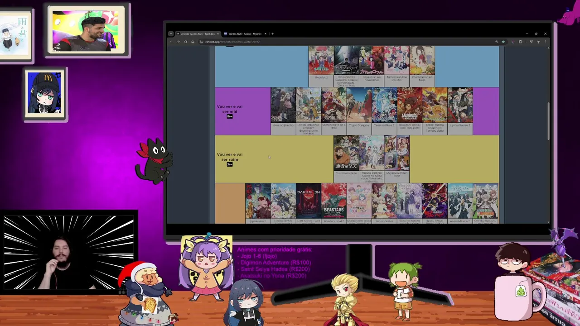Reload the ranklist.app page

click(185, 42)
